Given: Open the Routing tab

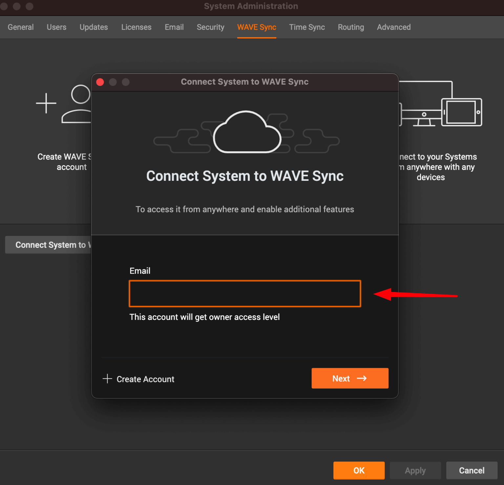Looking at the screenshot, I should tap(351, 27).
